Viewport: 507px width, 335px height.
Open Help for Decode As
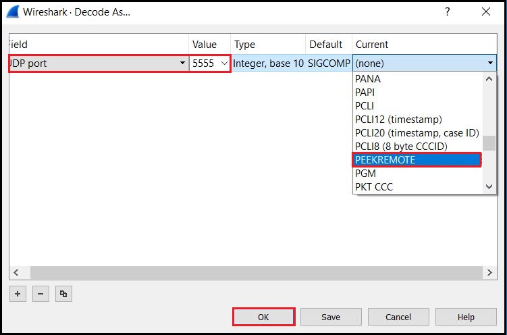(x=466, y=317)
